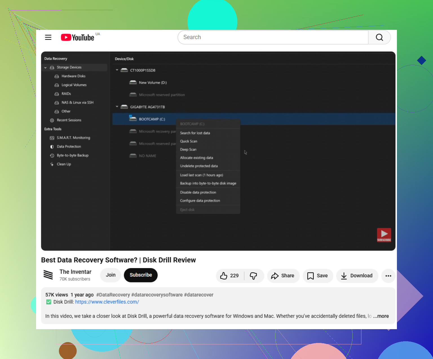
Task: Join The Inventar channel membership
Action: 111,275
